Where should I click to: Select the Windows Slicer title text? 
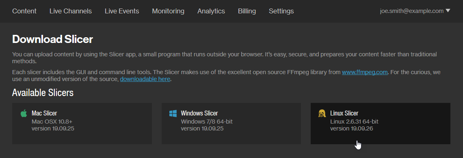point(199,113)
